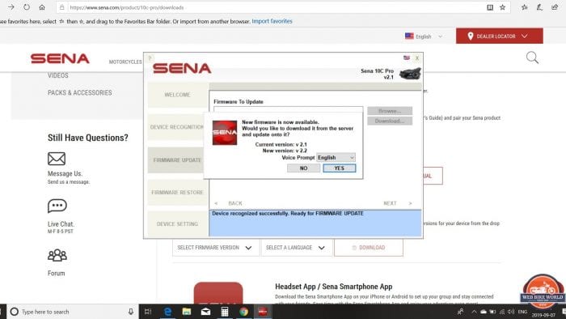Close the Sena Device Manager window
This screenshot has width=566, height=319.
point(417,57)
